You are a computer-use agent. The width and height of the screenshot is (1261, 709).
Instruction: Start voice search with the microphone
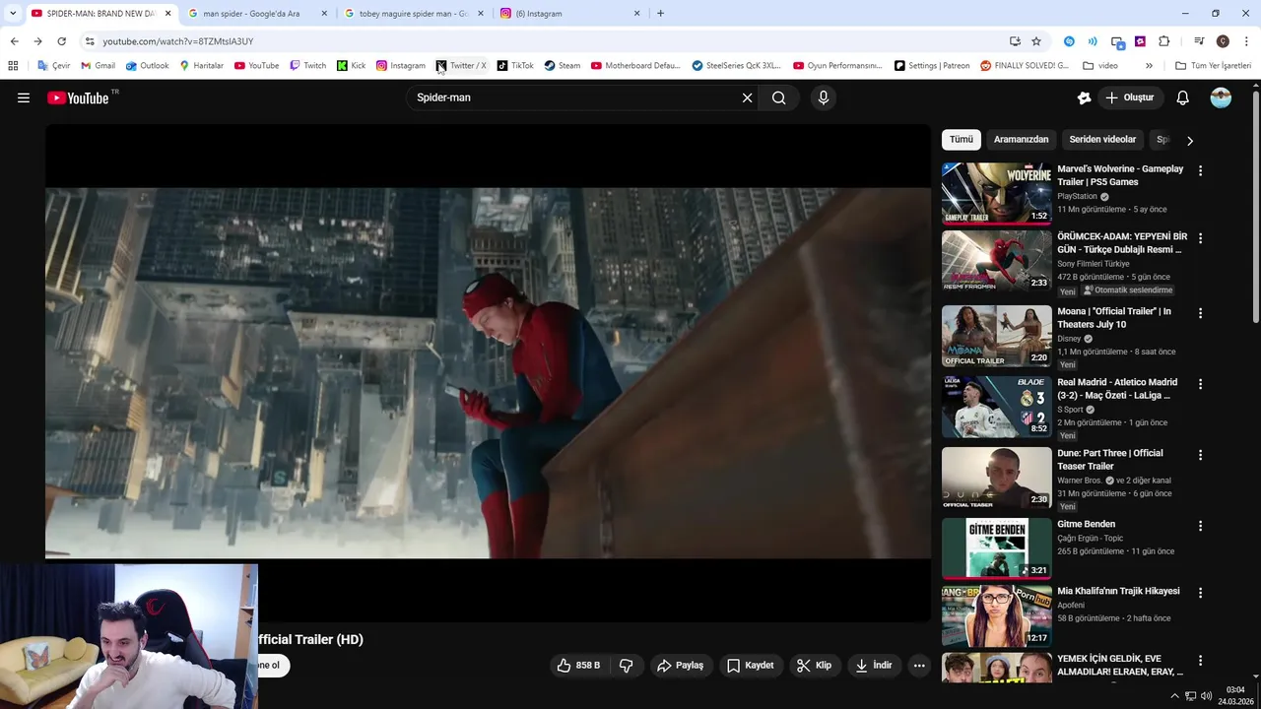pyautogui.click(x=824, y=97)
